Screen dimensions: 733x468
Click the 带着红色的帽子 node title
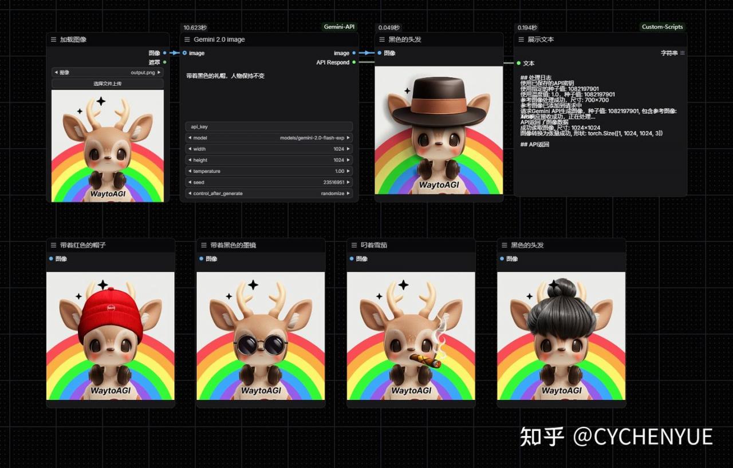click(x=83, y=245)
